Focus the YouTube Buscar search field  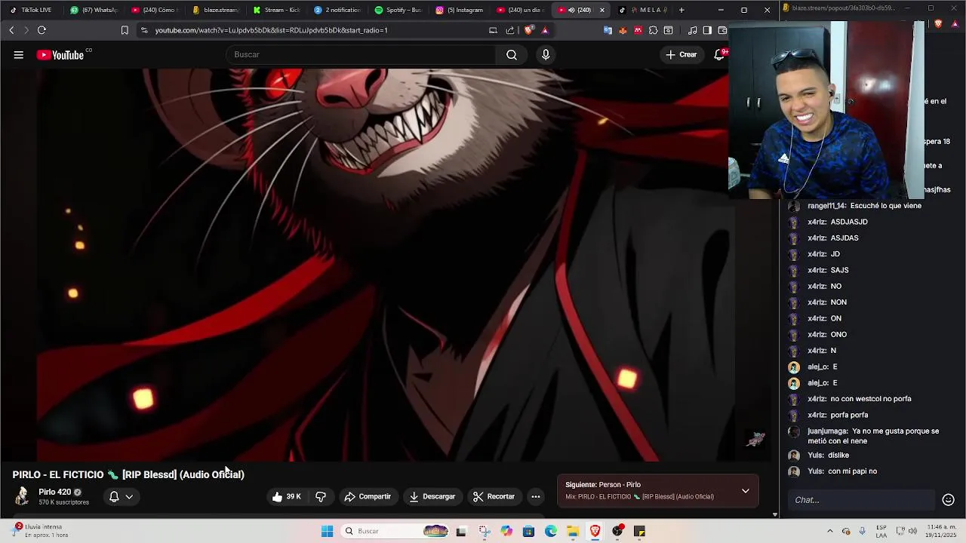click(x=361, y=54)
